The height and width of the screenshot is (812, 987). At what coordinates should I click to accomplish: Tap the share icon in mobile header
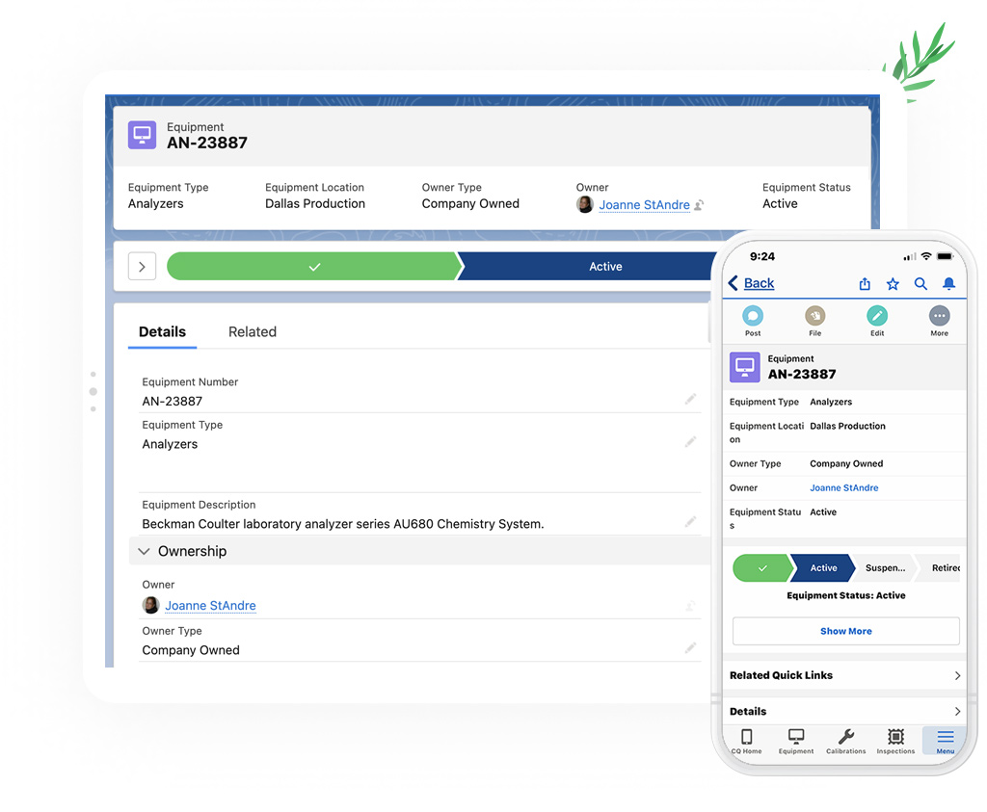tap(865, 283)
